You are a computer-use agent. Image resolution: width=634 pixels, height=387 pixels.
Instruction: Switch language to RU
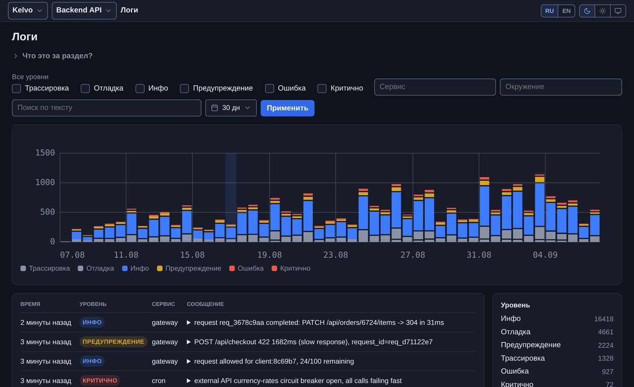[x=550, y=11]
